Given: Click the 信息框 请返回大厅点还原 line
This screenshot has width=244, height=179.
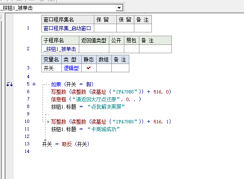Looking at the screenshot, I should pos(96,99).
